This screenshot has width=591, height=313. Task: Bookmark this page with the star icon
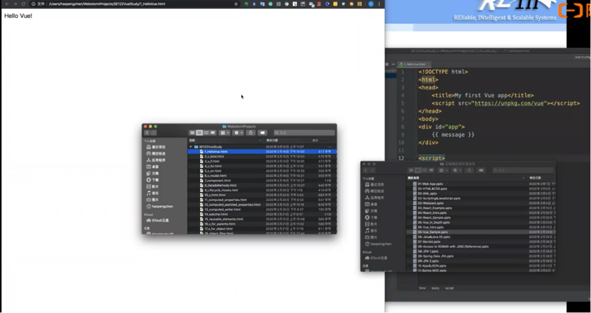pyautogui.click(x=236, y=4)
